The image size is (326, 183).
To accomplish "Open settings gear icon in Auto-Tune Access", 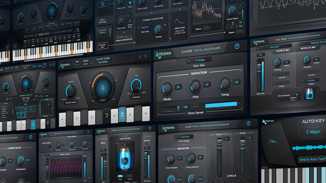I will [x=140, y=57].
